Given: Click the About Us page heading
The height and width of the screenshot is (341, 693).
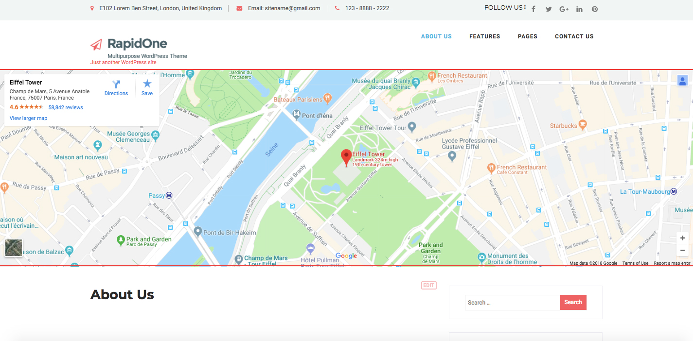Looking at the screenshot, I should pyautogui.click(x=122, y=294).
